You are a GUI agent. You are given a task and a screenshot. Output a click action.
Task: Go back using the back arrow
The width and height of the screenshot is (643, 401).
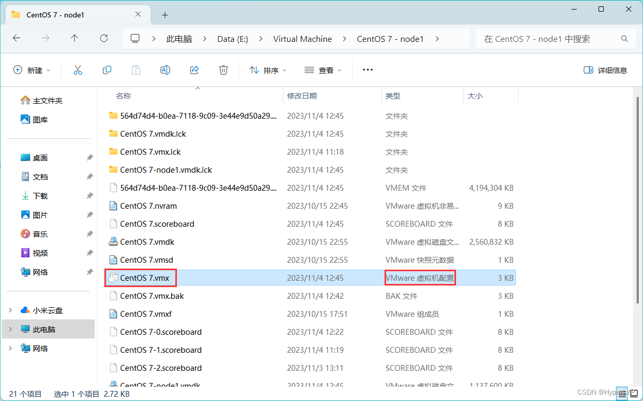coord(16,38)
